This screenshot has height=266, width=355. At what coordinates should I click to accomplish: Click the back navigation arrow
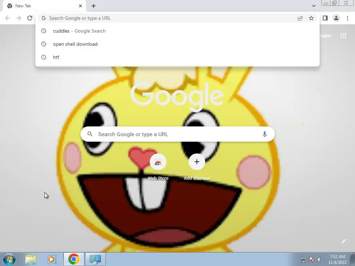point(8,18)
